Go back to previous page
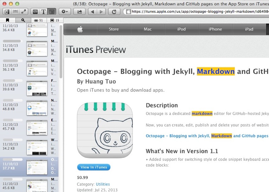 pyautogui.click(x=92, y=12)
